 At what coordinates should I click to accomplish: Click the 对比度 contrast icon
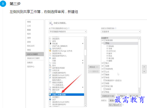[50, 43]
